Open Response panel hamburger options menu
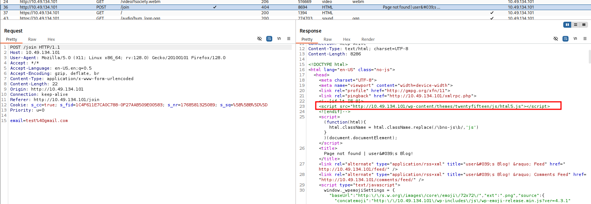 coord(585,39)
